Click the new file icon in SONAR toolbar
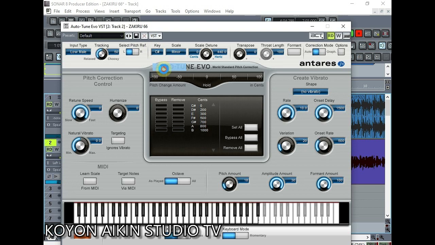This screenshot has height=245, width=435. [x=53, y=21]
